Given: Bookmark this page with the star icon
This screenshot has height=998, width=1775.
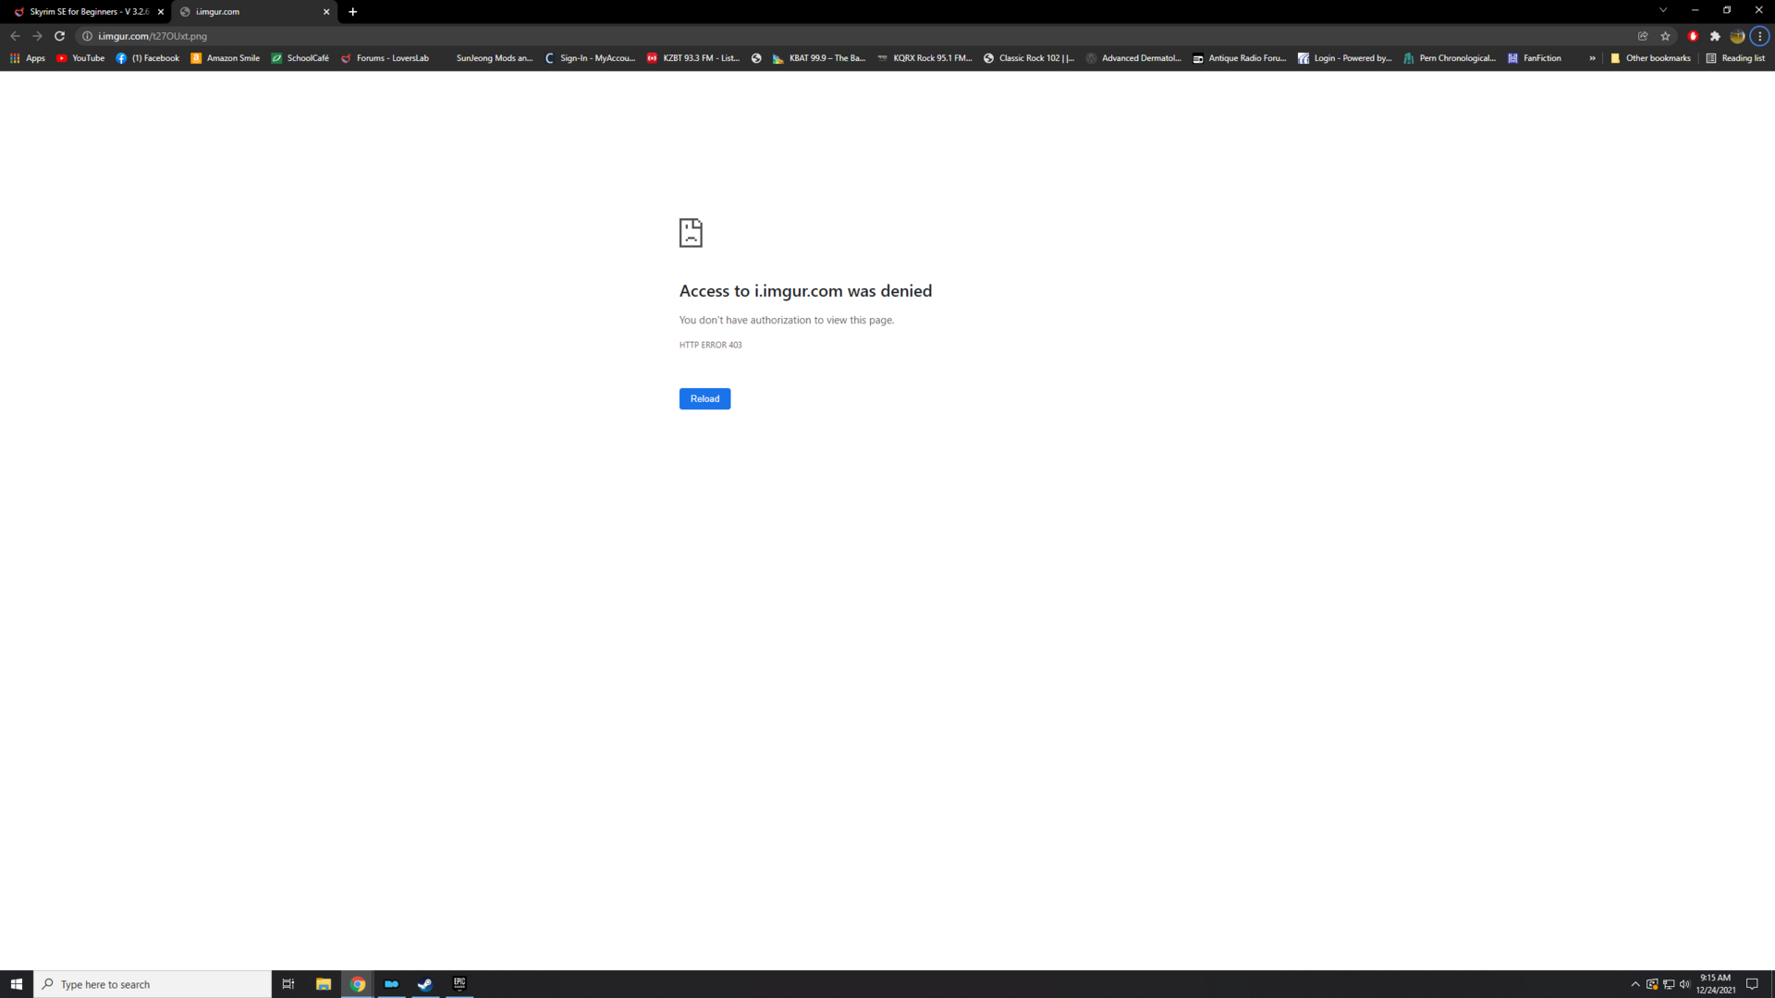Looking at the screenshot, I should (1665, 36).
